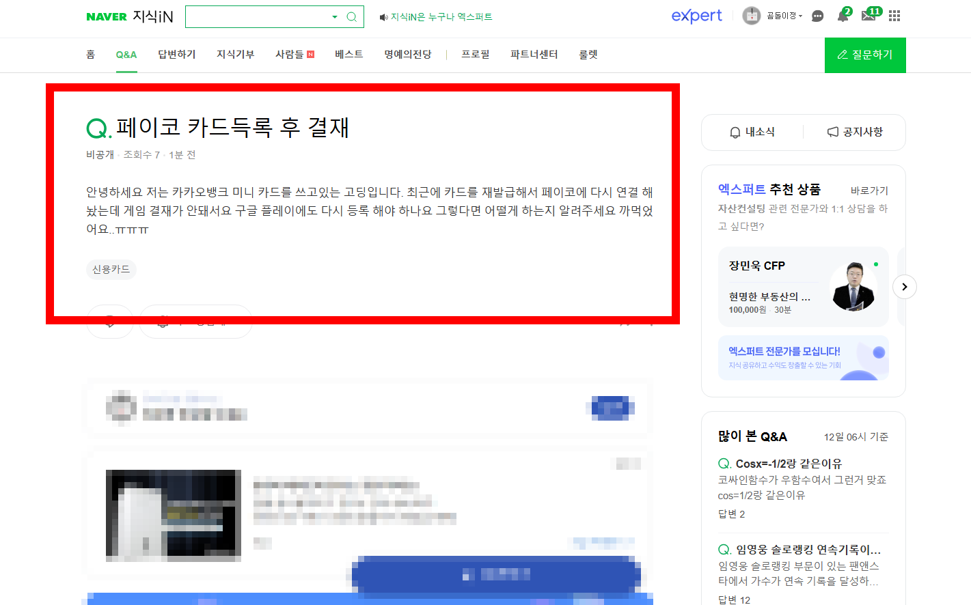971x605 pixels.
Task: Open 공지사항 in the sidebar
Action: click(x=855, y=132)
